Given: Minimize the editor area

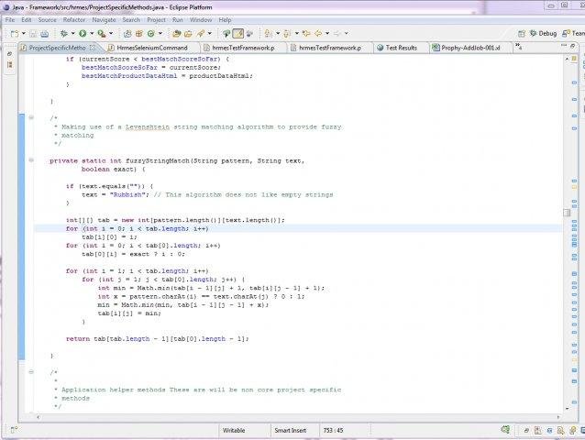Looking at the screenshot, I should click(x=564, y=46).
